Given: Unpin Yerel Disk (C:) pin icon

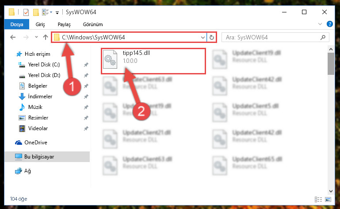Looking at the screenshot, I should click(x=86, y=65).
